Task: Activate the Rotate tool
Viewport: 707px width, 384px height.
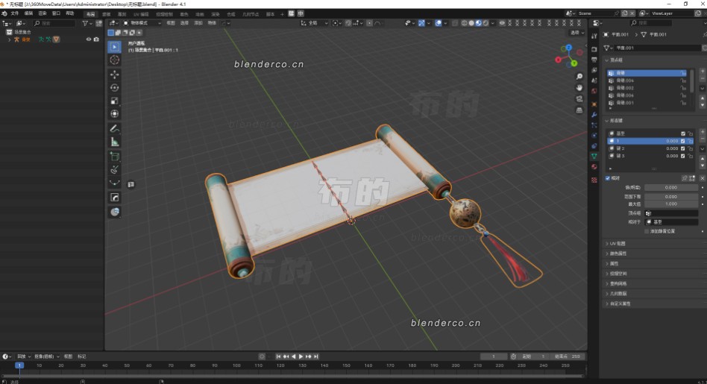Action: click(115, 87)
